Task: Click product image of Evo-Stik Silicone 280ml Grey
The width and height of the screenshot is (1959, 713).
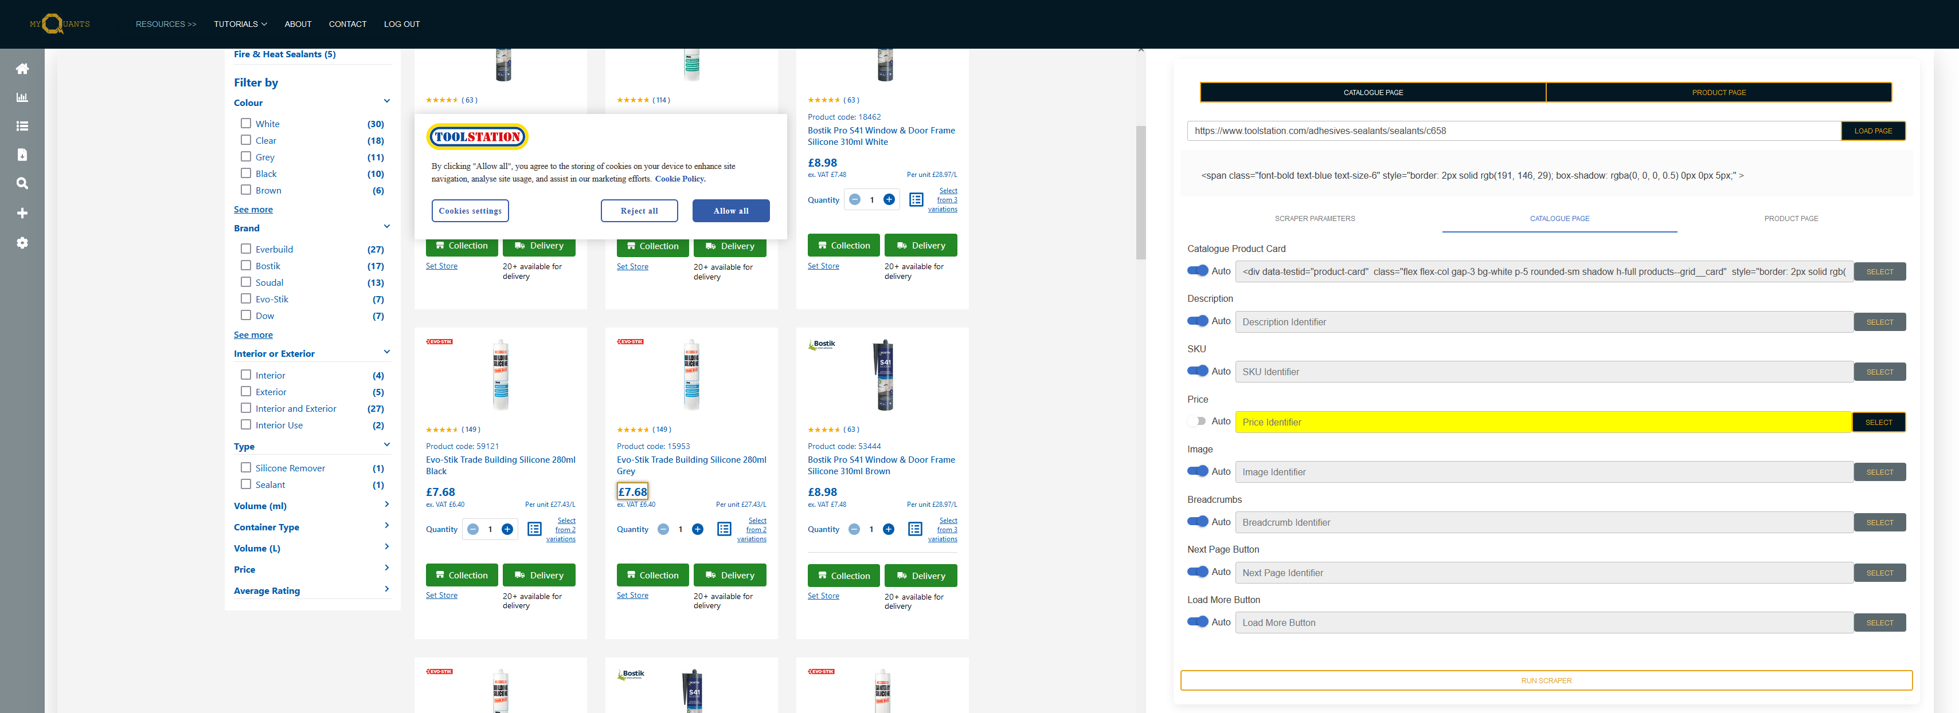Action: [x=691, y=375]
